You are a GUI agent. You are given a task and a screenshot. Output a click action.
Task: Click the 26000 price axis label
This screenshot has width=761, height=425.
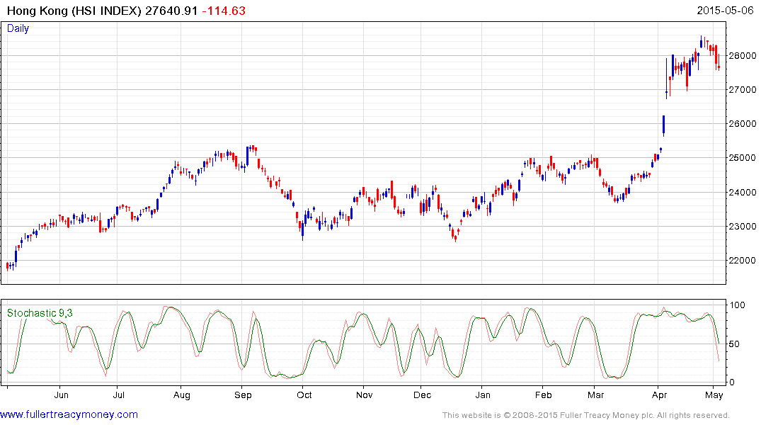click(x=743, y=124)
